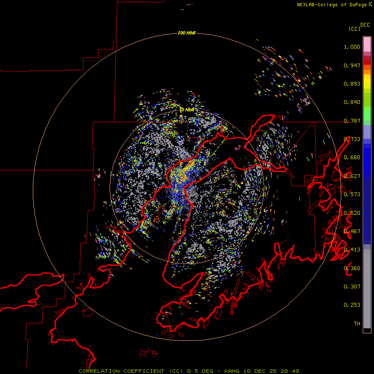This screenshot has width=374, height=374.
Task: Click the [CC] label above the color scale
Action: (354, 29)
